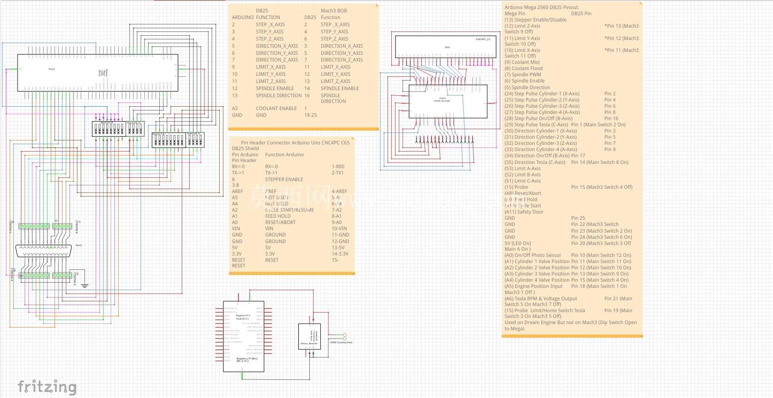Viewport: 773px width, 398px height.
Task: Click '(5) Spindle Direction' line
Action: coord(527,87)
